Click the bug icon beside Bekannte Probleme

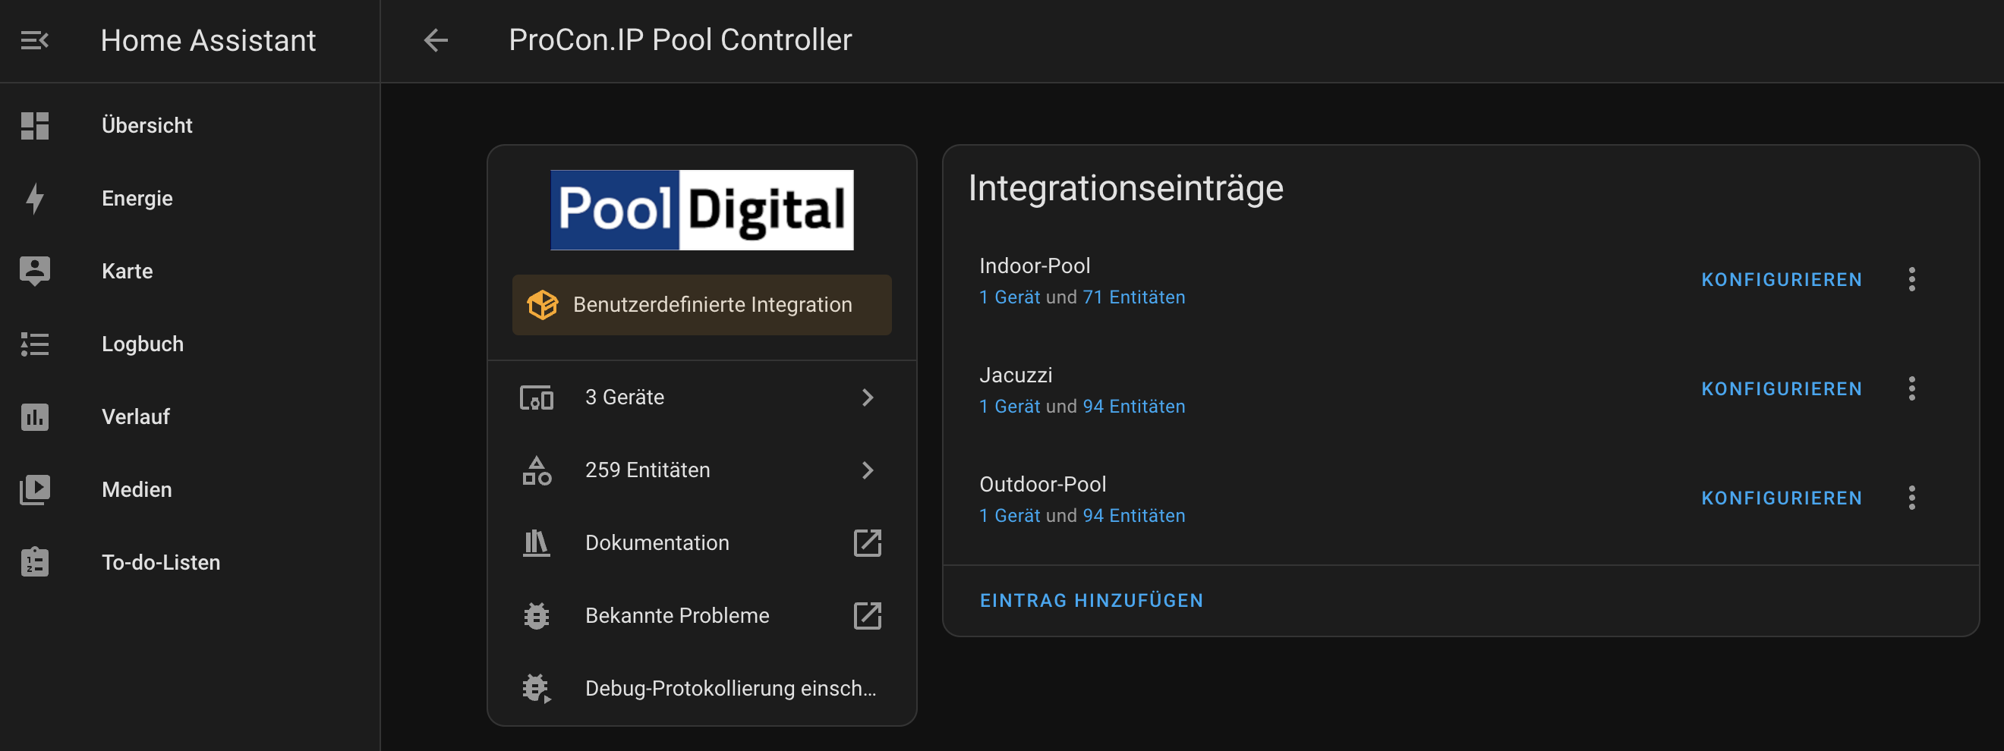click(x=536, y=616)
